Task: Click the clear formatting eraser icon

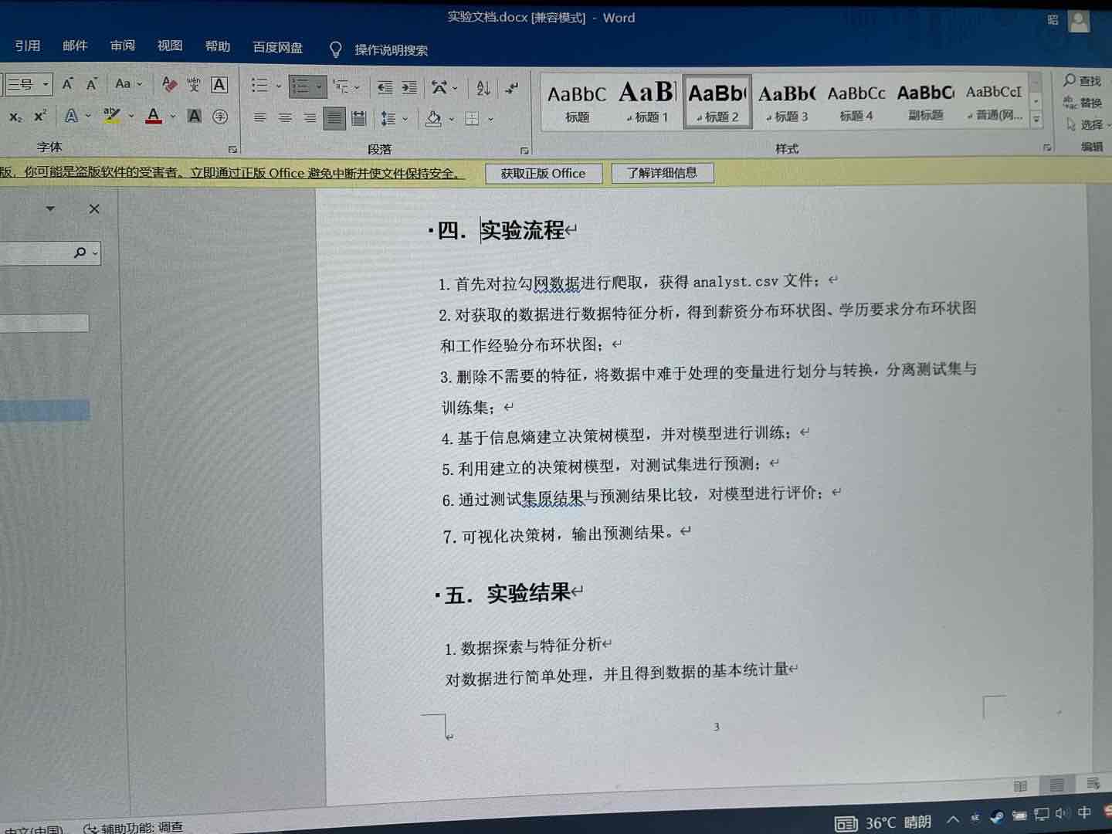Action: (169, 84)
